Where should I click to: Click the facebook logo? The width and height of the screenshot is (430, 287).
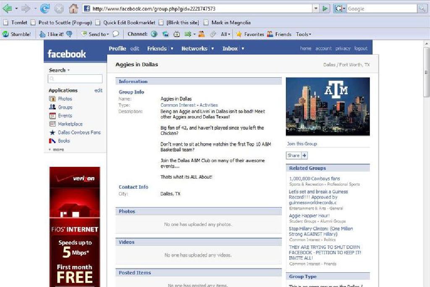pyautogui.click(x=67, y=54)
